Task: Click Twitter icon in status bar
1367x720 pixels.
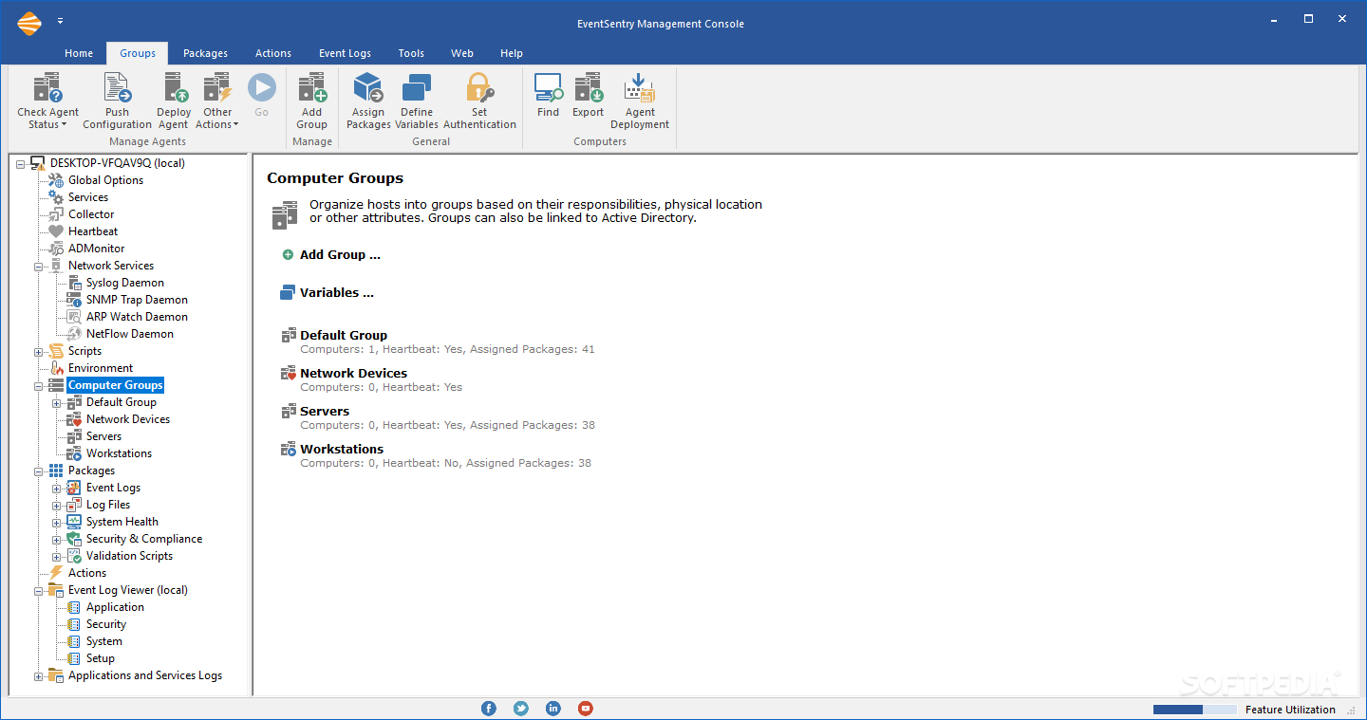Action: tap(521, 709)
